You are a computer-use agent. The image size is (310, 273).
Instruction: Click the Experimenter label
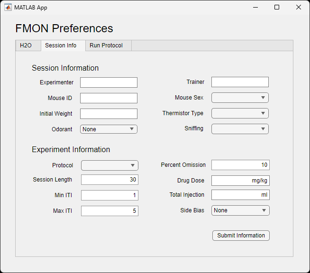(x=56, y=82)
